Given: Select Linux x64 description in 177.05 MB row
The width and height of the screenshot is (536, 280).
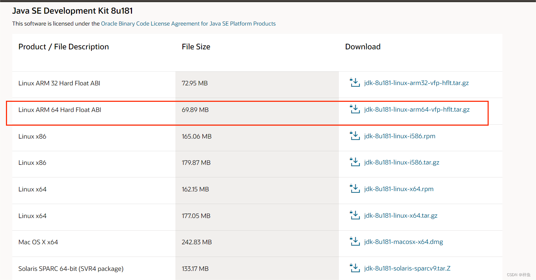Looking at the screenshot, I should point(32,216).
